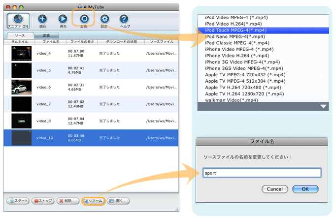The height and width of the screenshot is (218, 335).
Task: Click the 削除 delete button
Action: 68,201
